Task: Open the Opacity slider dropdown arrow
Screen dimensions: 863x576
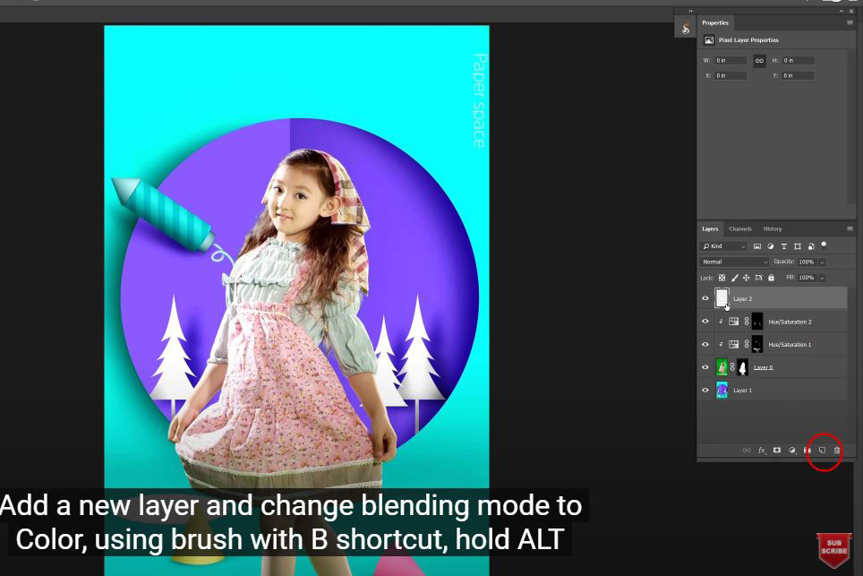Action: pyautogui.click(x=823, y=262)
